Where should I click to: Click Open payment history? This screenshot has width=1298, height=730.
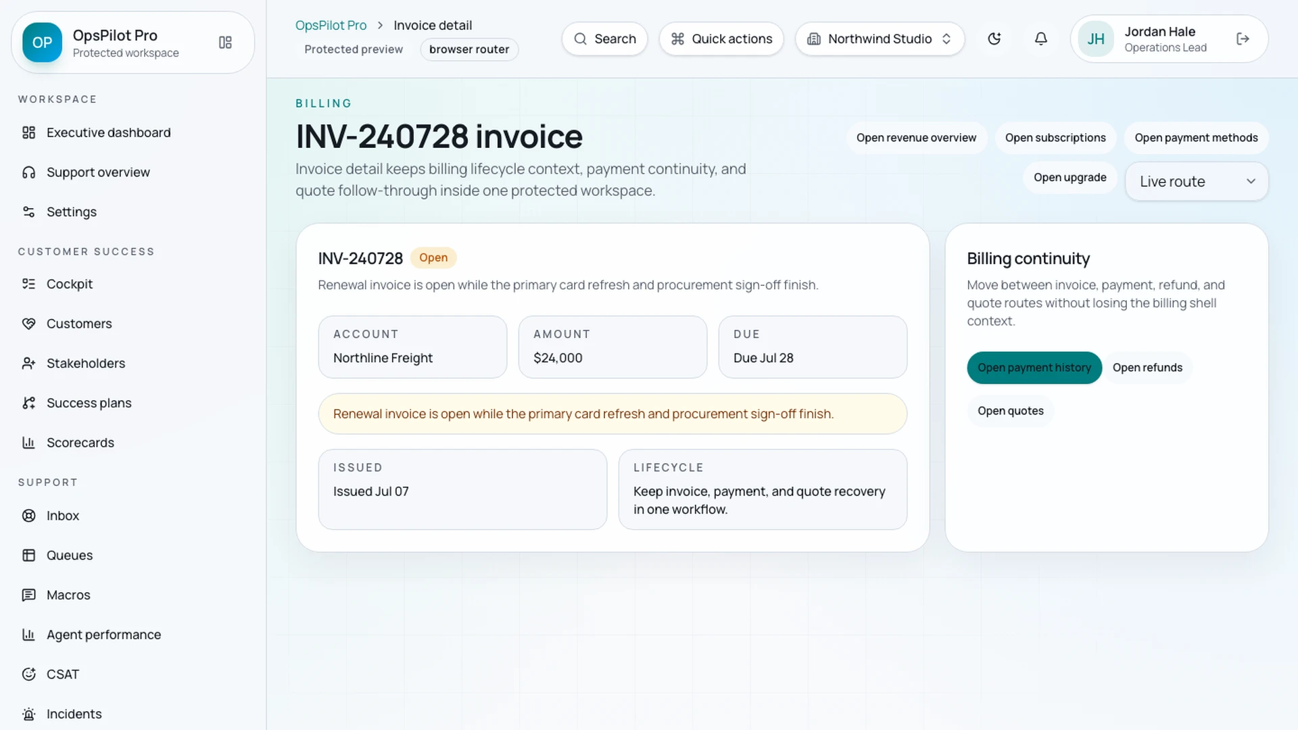tap(1034, 368)
